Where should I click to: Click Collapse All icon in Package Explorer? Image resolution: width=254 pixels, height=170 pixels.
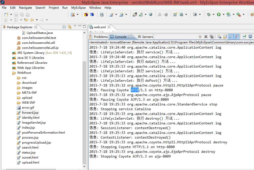64,27
